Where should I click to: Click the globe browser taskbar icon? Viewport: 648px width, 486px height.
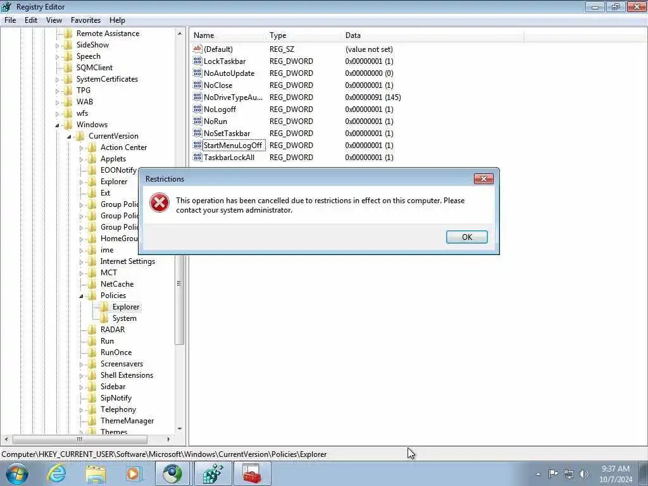(172, 473)
